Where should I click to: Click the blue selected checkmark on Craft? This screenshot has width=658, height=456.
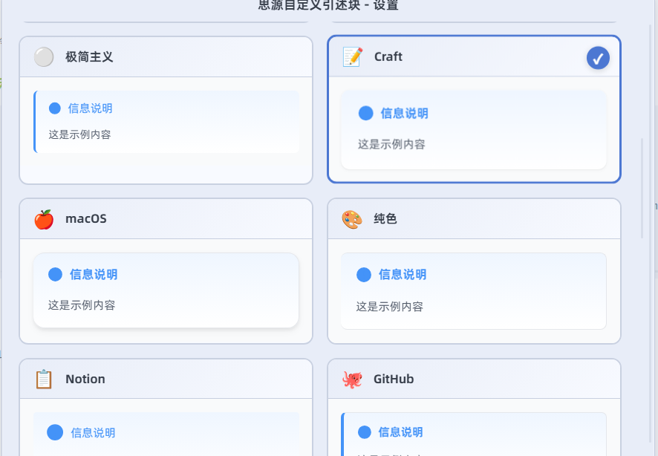tap(598, 58)
